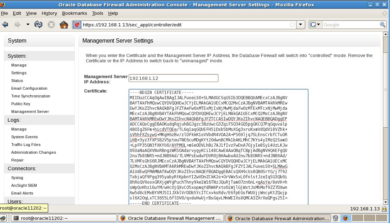Go to Traffic Log Files page

[x=26, y=145]
